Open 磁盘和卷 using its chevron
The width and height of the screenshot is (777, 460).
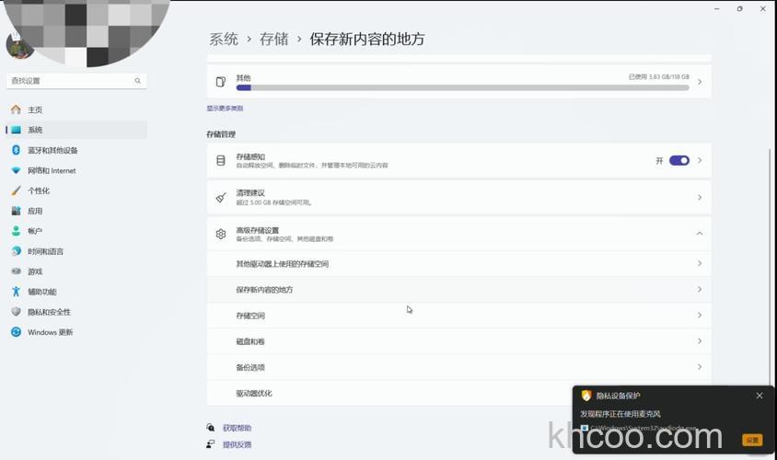(x=700, y=341)
